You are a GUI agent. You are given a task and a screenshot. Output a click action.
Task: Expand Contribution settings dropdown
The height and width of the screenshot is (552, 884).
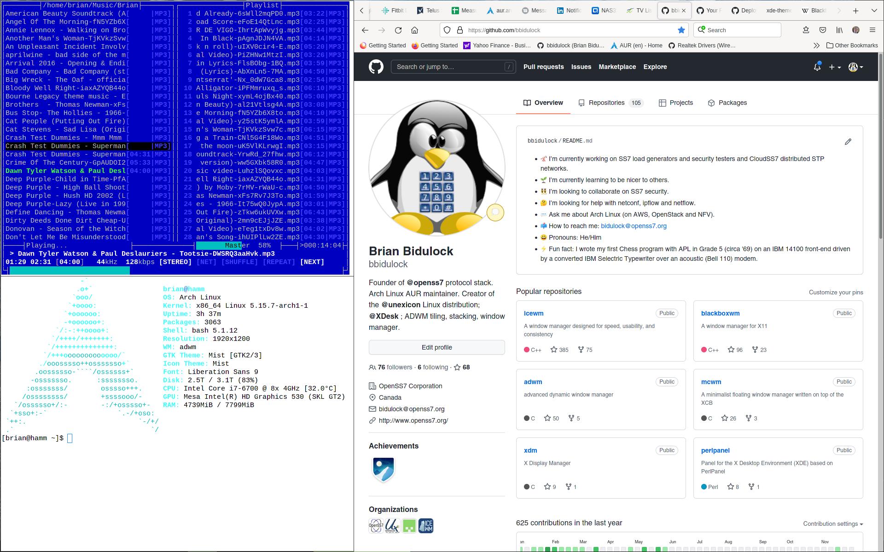click(x=832, y=524)
